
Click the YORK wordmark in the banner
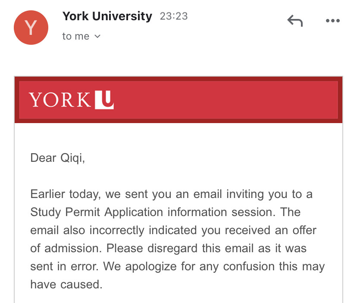[x=60, y=100]
